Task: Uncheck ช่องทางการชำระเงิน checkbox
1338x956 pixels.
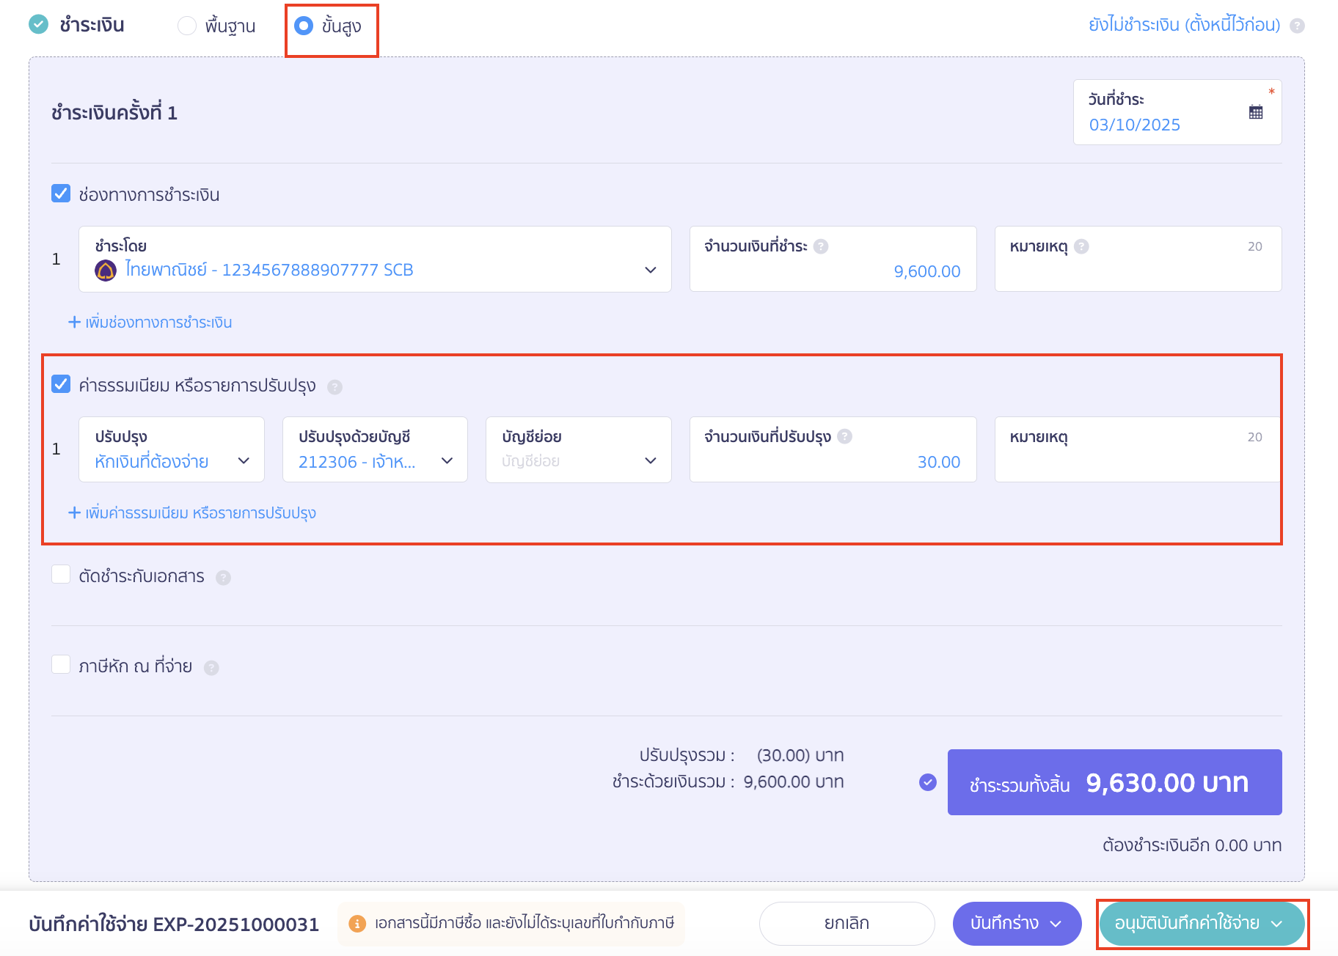Action: click(x=61, y=194)
